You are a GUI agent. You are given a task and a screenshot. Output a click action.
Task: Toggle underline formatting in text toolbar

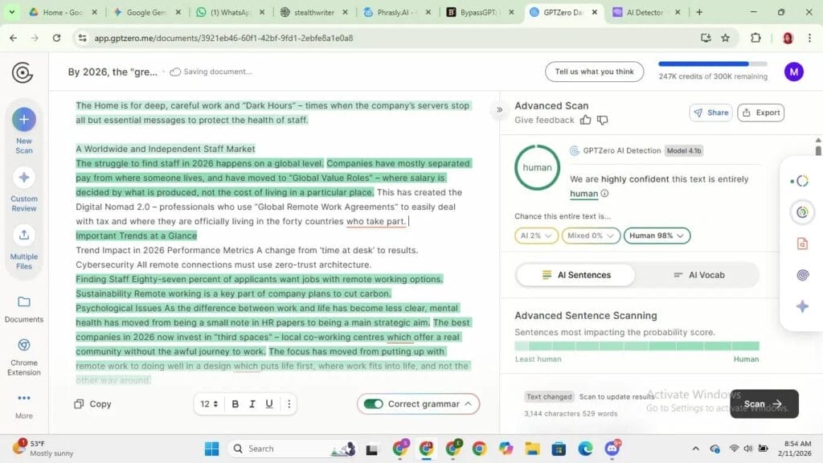pyautogui.click(x=269, y=404)
